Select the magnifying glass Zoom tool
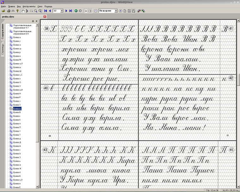240x192 pixels. [36, 11]
